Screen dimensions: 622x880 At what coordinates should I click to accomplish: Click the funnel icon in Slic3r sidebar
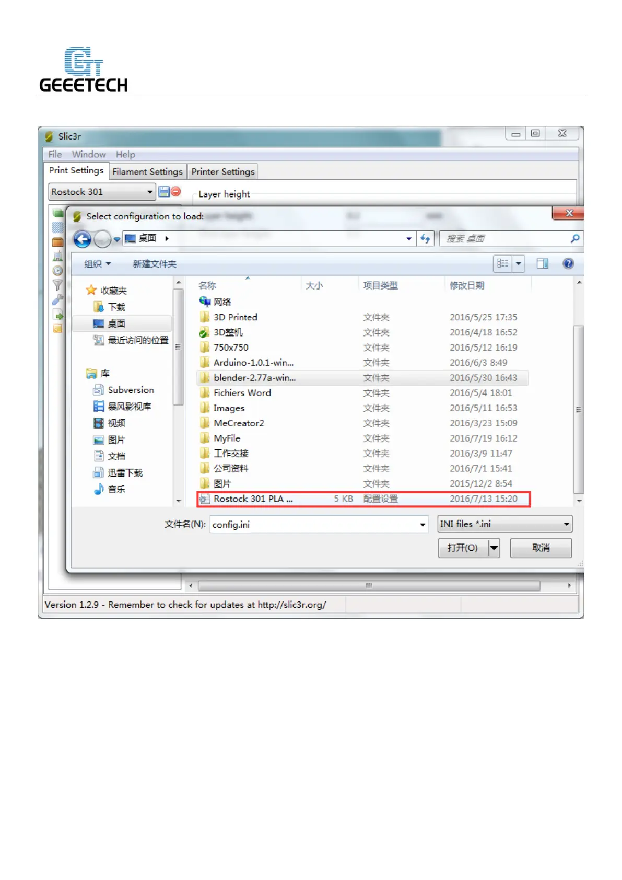57,285
